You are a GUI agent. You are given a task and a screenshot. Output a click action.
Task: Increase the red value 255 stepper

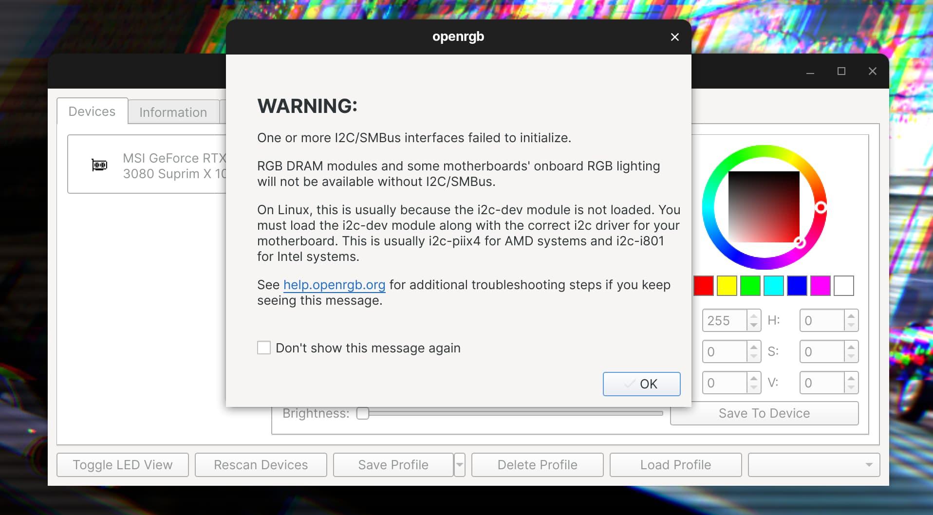coord(754,316)
